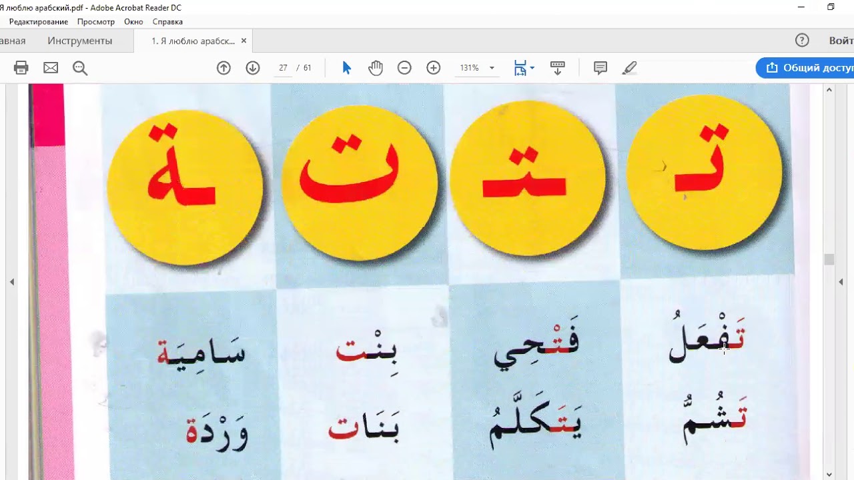This screenshot has width=854, height=480.
Task: Switch to the Главная tab
Action: tap(12, 41)
